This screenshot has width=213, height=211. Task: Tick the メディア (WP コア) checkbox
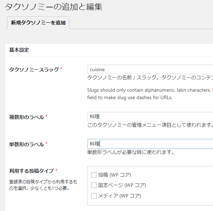(x=94, y=196)
